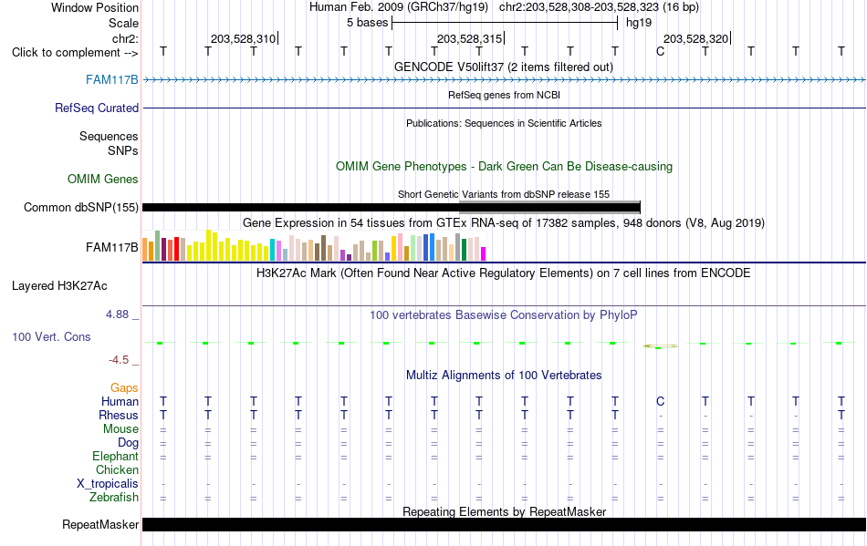The height and width of the screenshot is (546, 867).
Task: Click the yellow-green PhyloP mark under C
Action: coord(660,346)
